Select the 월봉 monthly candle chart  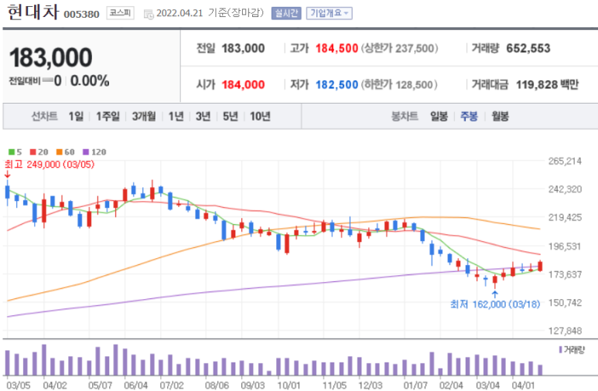coord(500,117)
